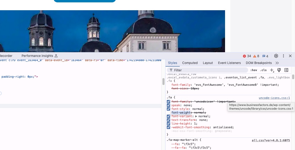Toggle :hov element state
Viewport: 295px width, 150px height.
pyautogui.click(x=254, y=70)
